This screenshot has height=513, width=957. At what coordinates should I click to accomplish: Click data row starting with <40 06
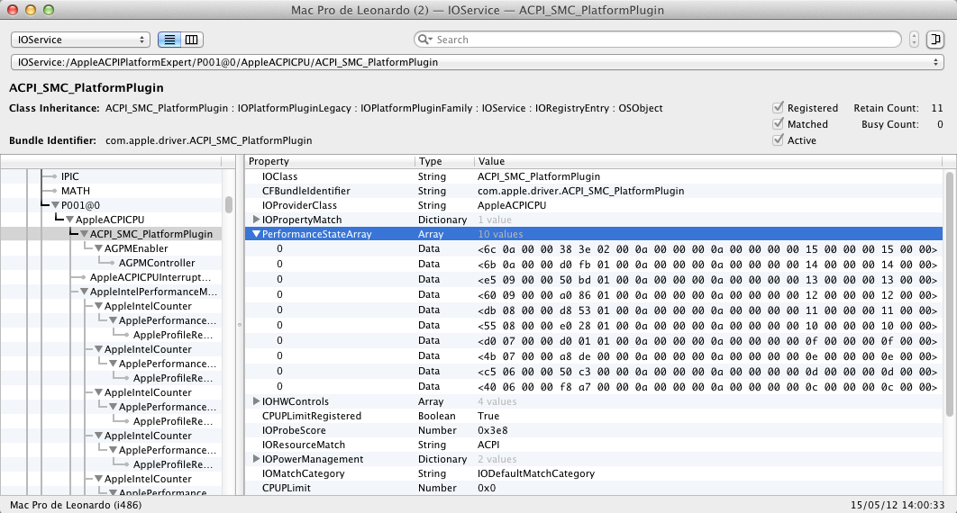pyautogui.click(x=594, y=386)
